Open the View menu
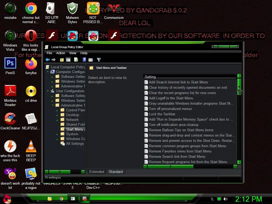Screen dimensions: 272x204 (x=73, y=53)
